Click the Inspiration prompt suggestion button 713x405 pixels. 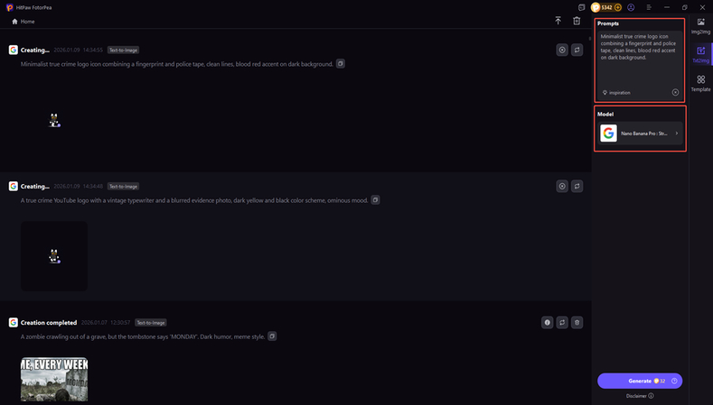(616, 93)
